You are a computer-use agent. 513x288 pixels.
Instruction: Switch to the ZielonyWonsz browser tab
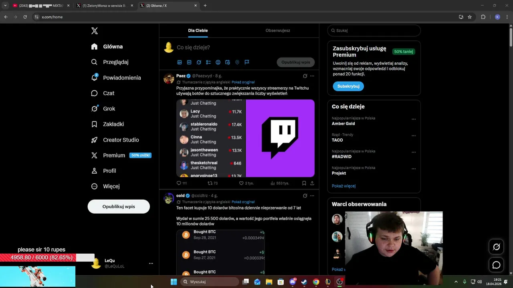104,6
